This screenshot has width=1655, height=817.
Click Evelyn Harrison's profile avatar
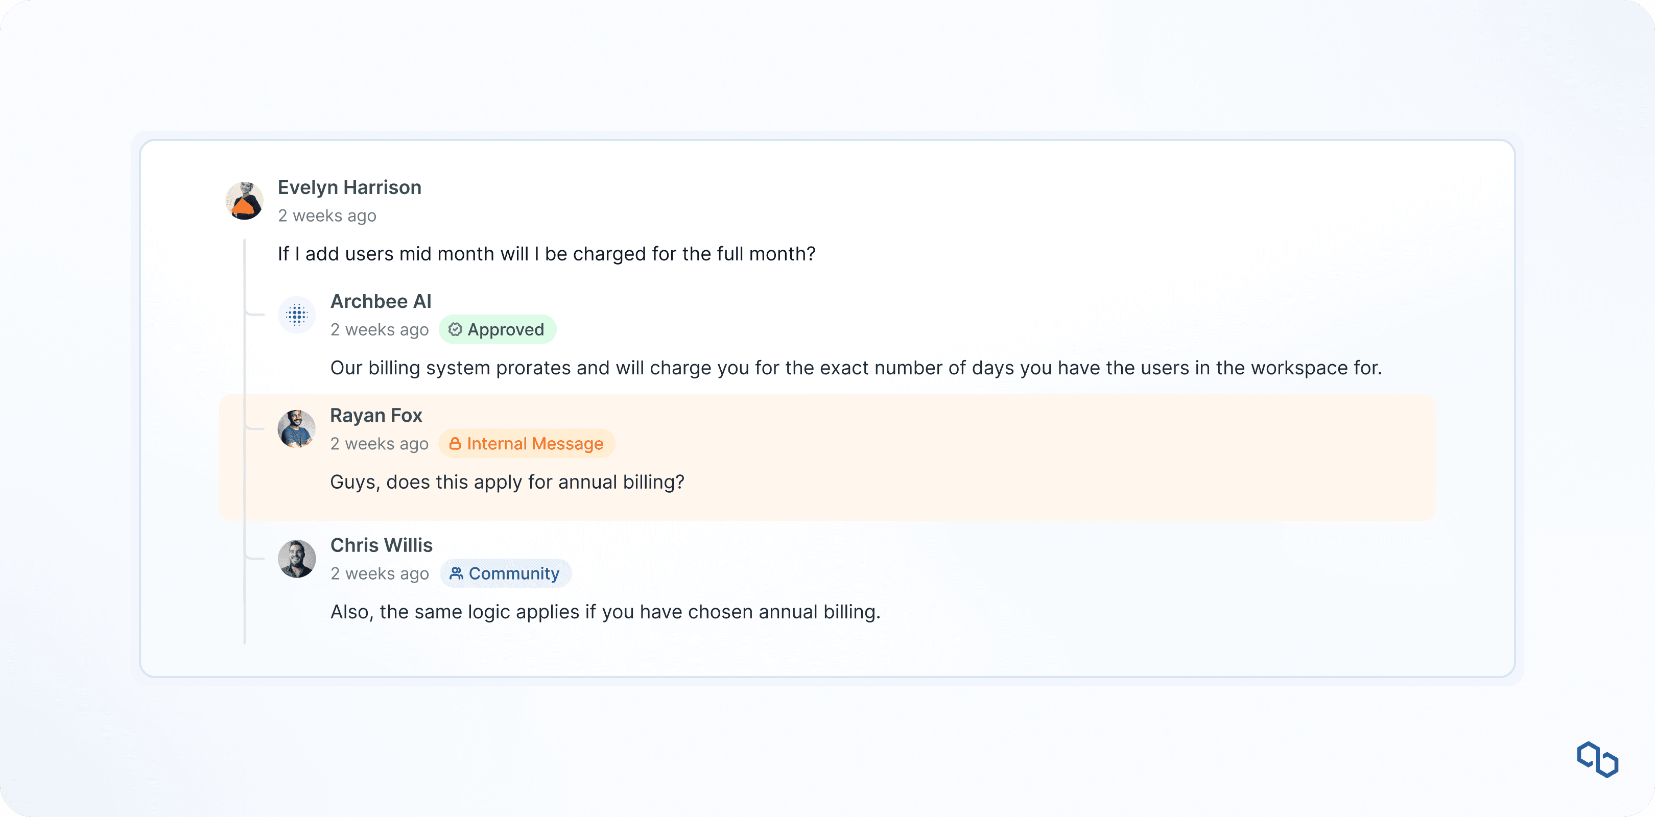point(245,201)
